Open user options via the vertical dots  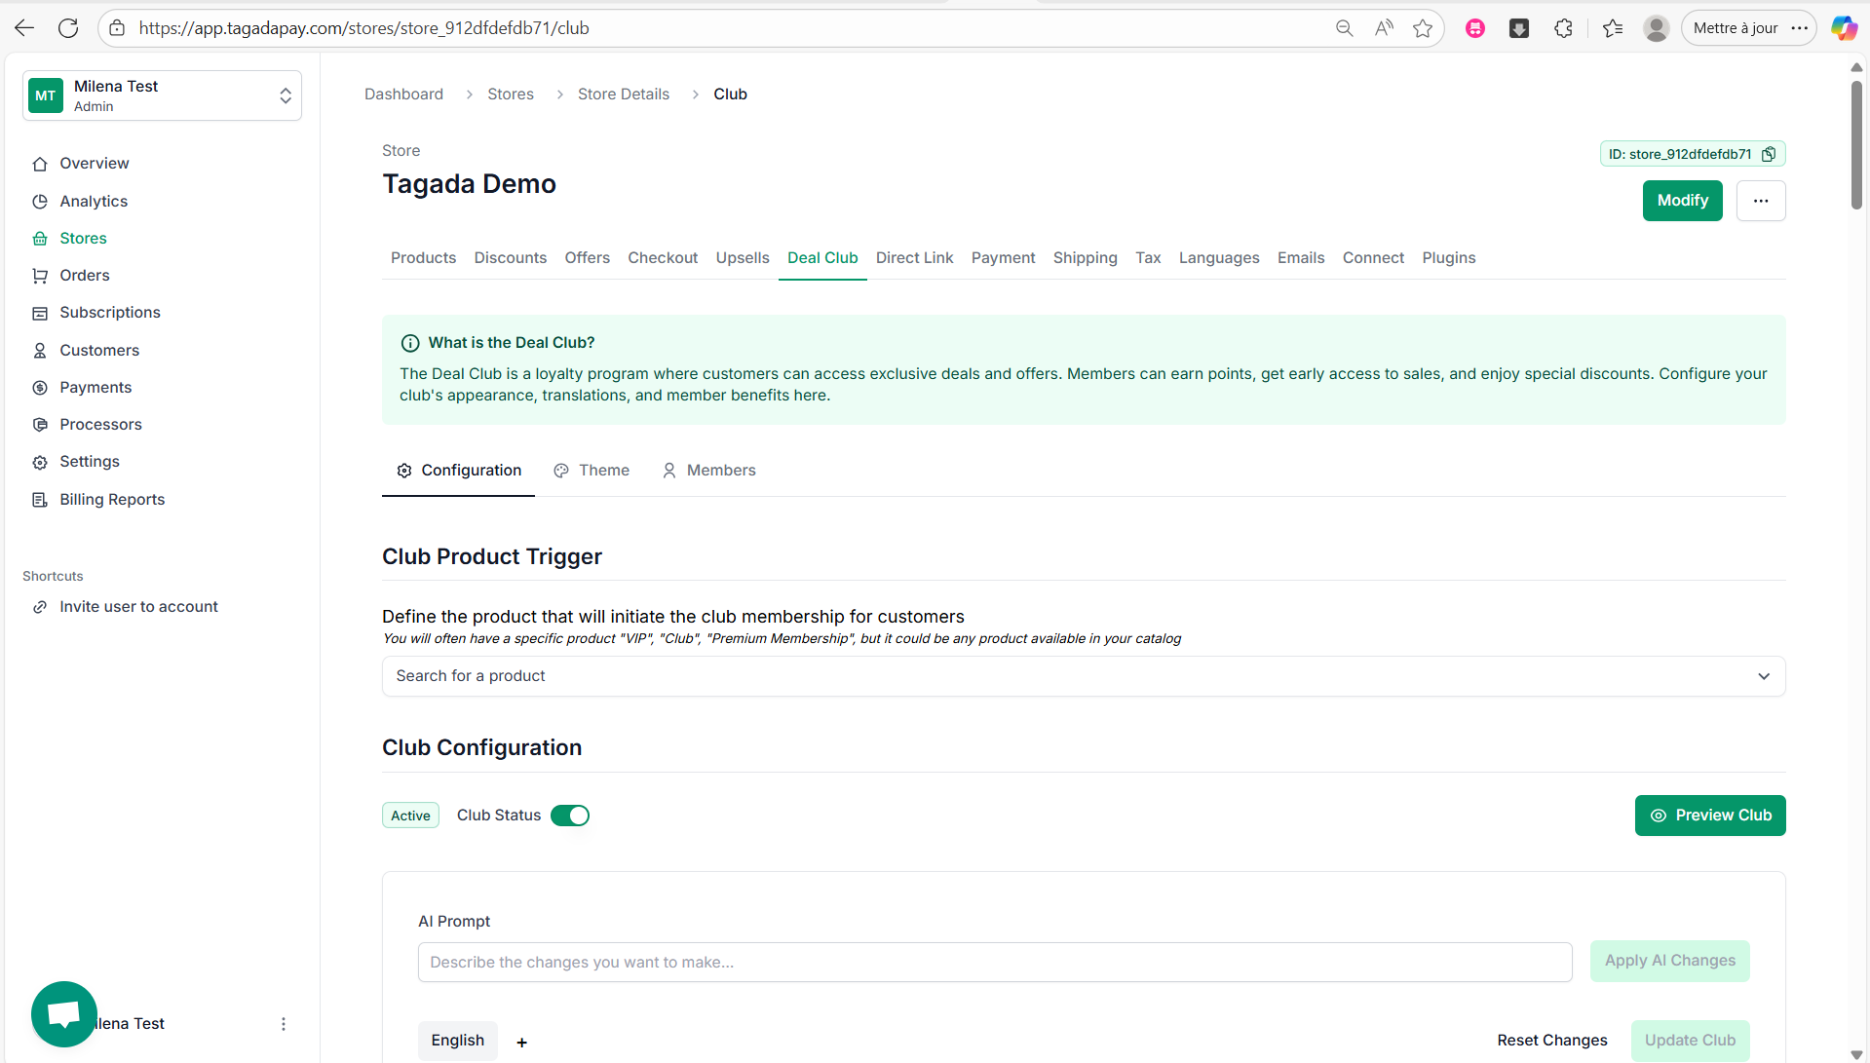[284, 1024]
